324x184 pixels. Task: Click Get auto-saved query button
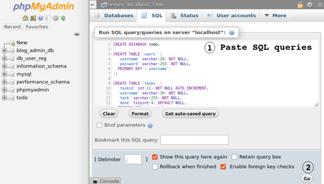190,114
